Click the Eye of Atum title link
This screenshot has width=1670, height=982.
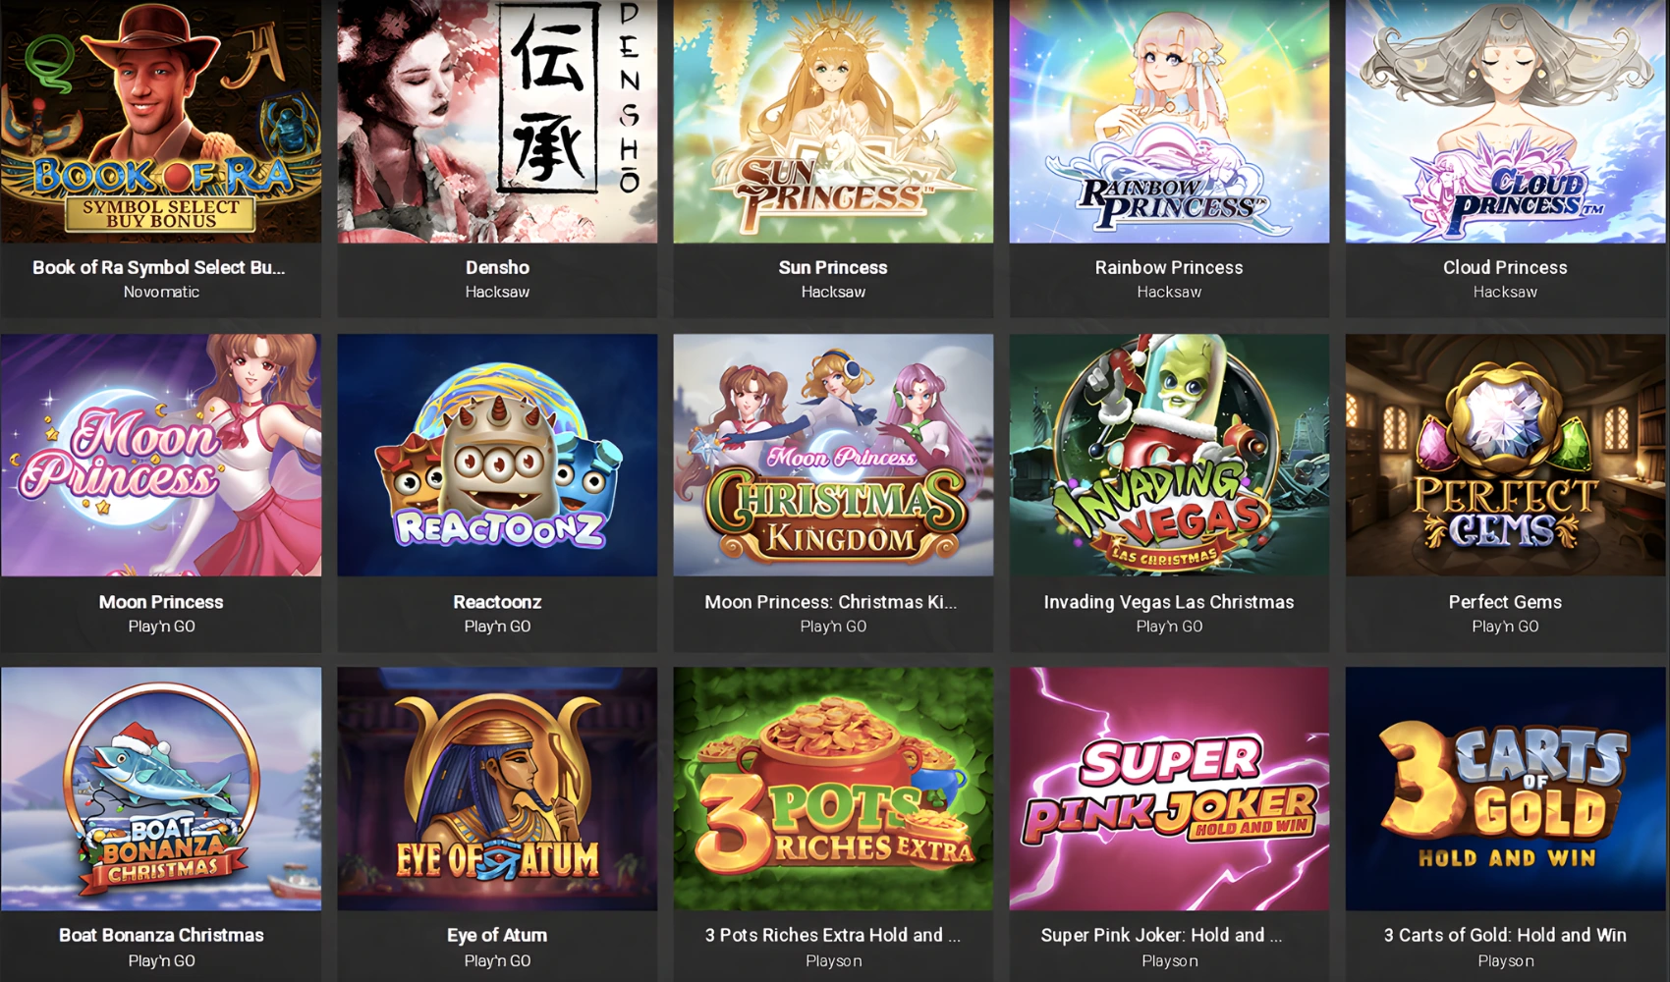point(497,935)
